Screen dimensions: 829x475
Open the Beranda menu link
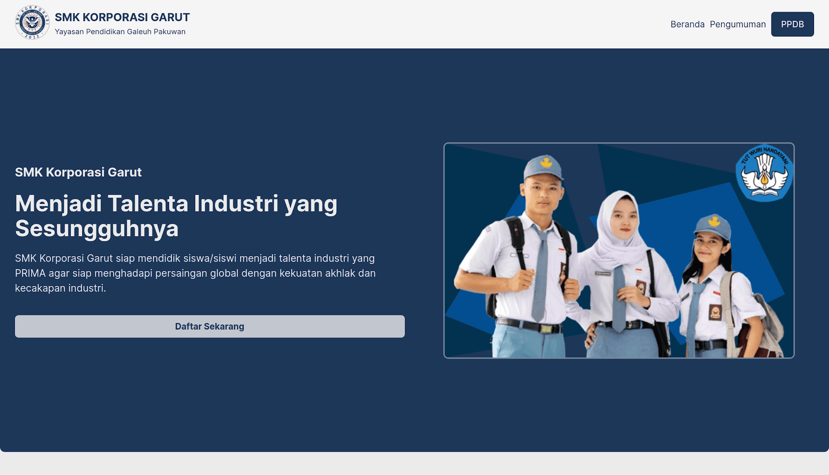687,24
